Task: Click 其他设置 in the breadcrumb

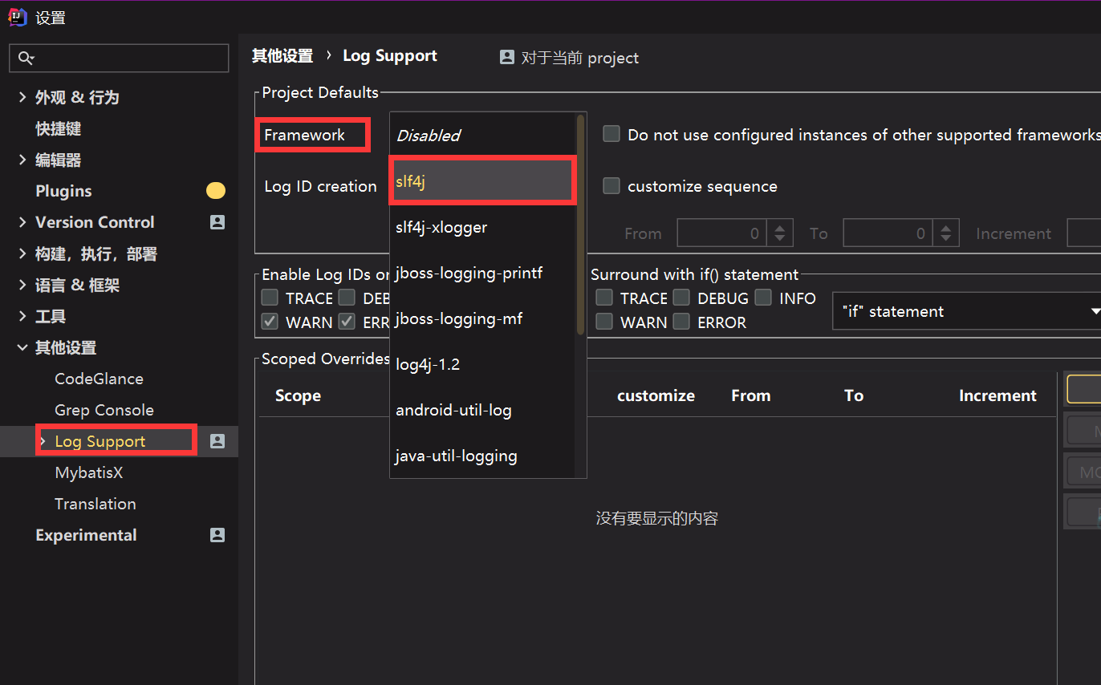Action: (x=282, y=56)
